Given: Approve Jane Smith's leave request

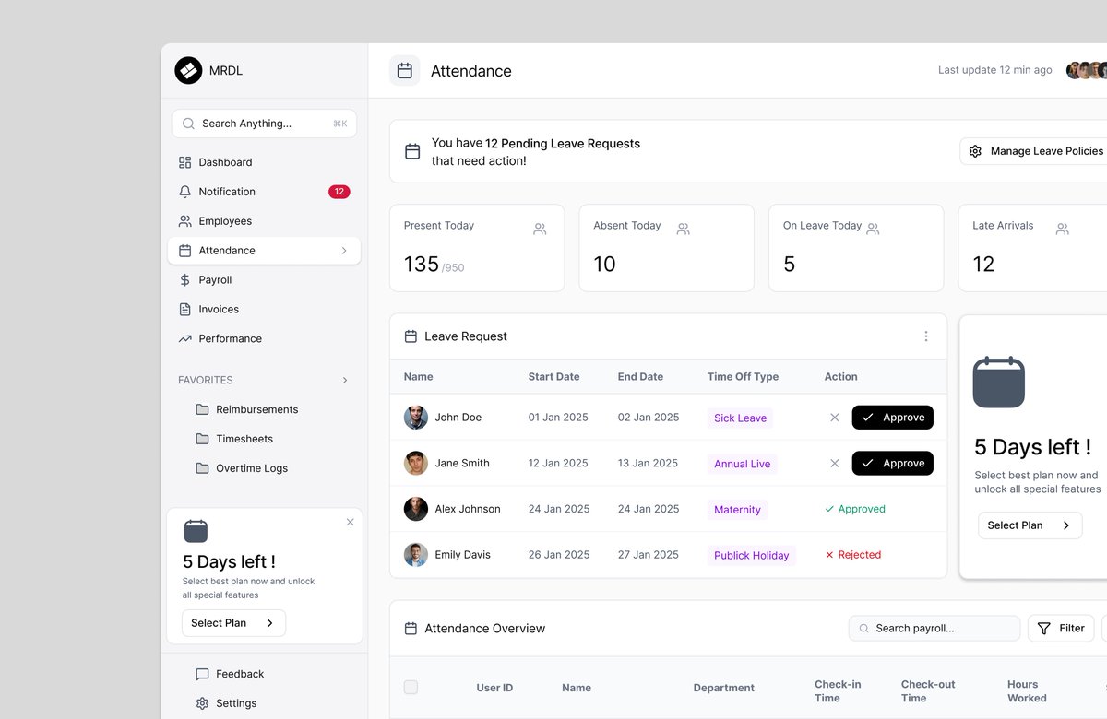Looking at the screenshot, I should 893,464.
